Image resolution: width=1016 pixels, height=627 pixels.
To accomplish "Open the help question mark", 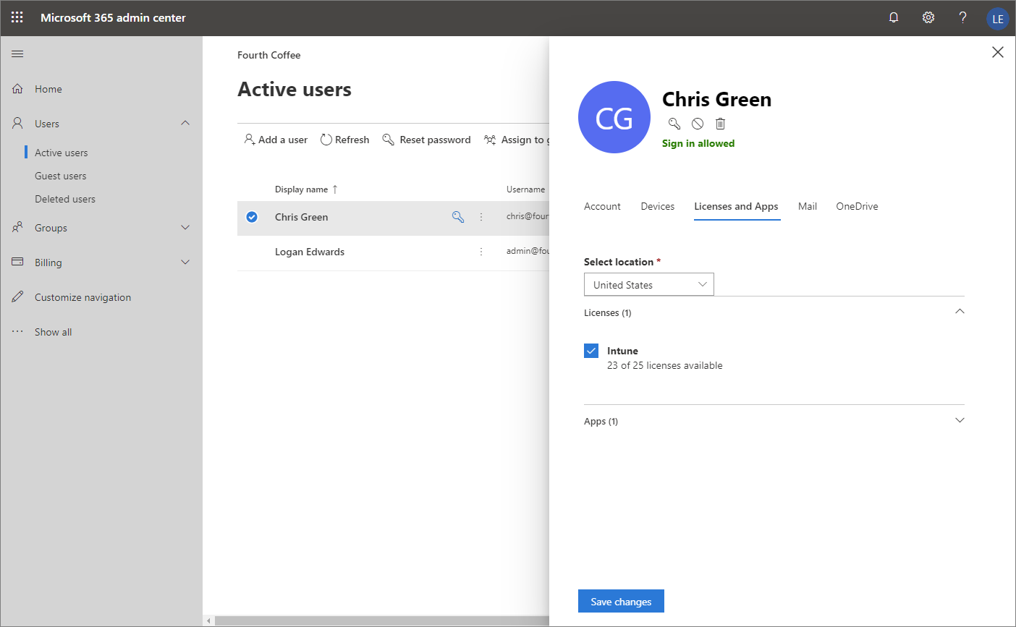I will pos(962,17).
